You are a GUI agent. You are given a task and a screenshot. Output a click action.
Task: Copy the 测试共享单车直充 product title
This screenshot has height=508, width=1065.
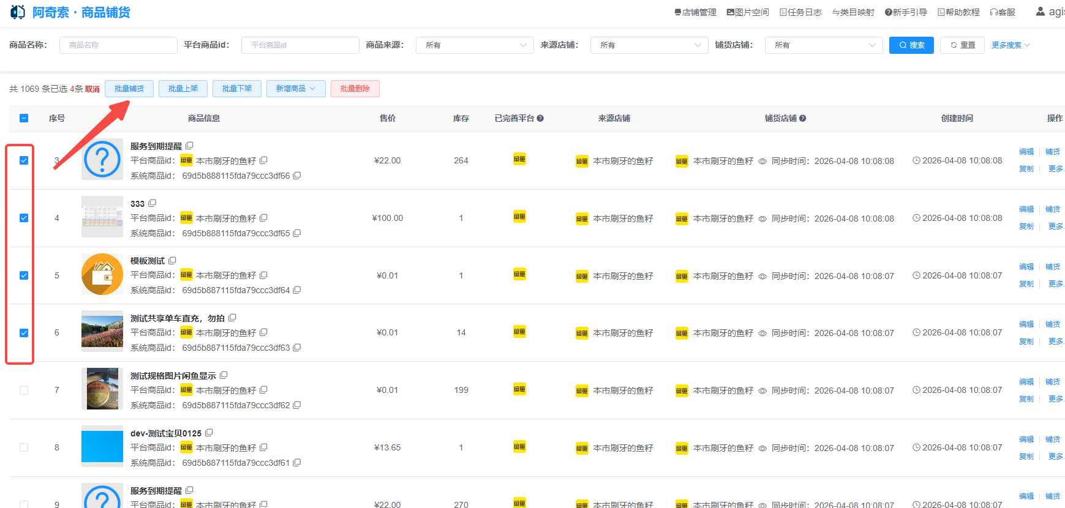233,318
